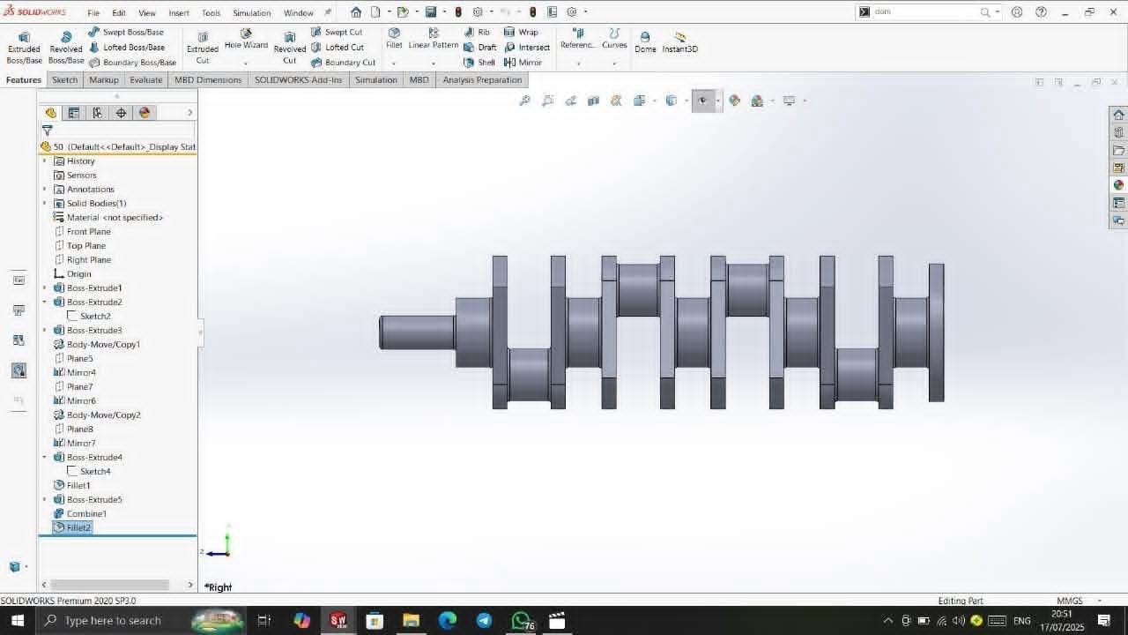This screenshot has height=635, width=1128.
Task: Launch the Hole Wizard
Action: click(246, 41)
